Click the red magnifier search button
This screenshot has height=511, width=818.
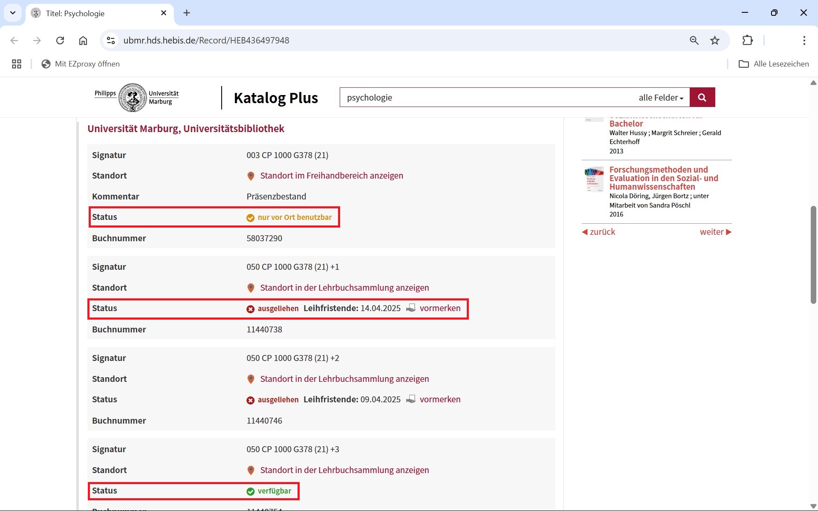click(702, 98)
